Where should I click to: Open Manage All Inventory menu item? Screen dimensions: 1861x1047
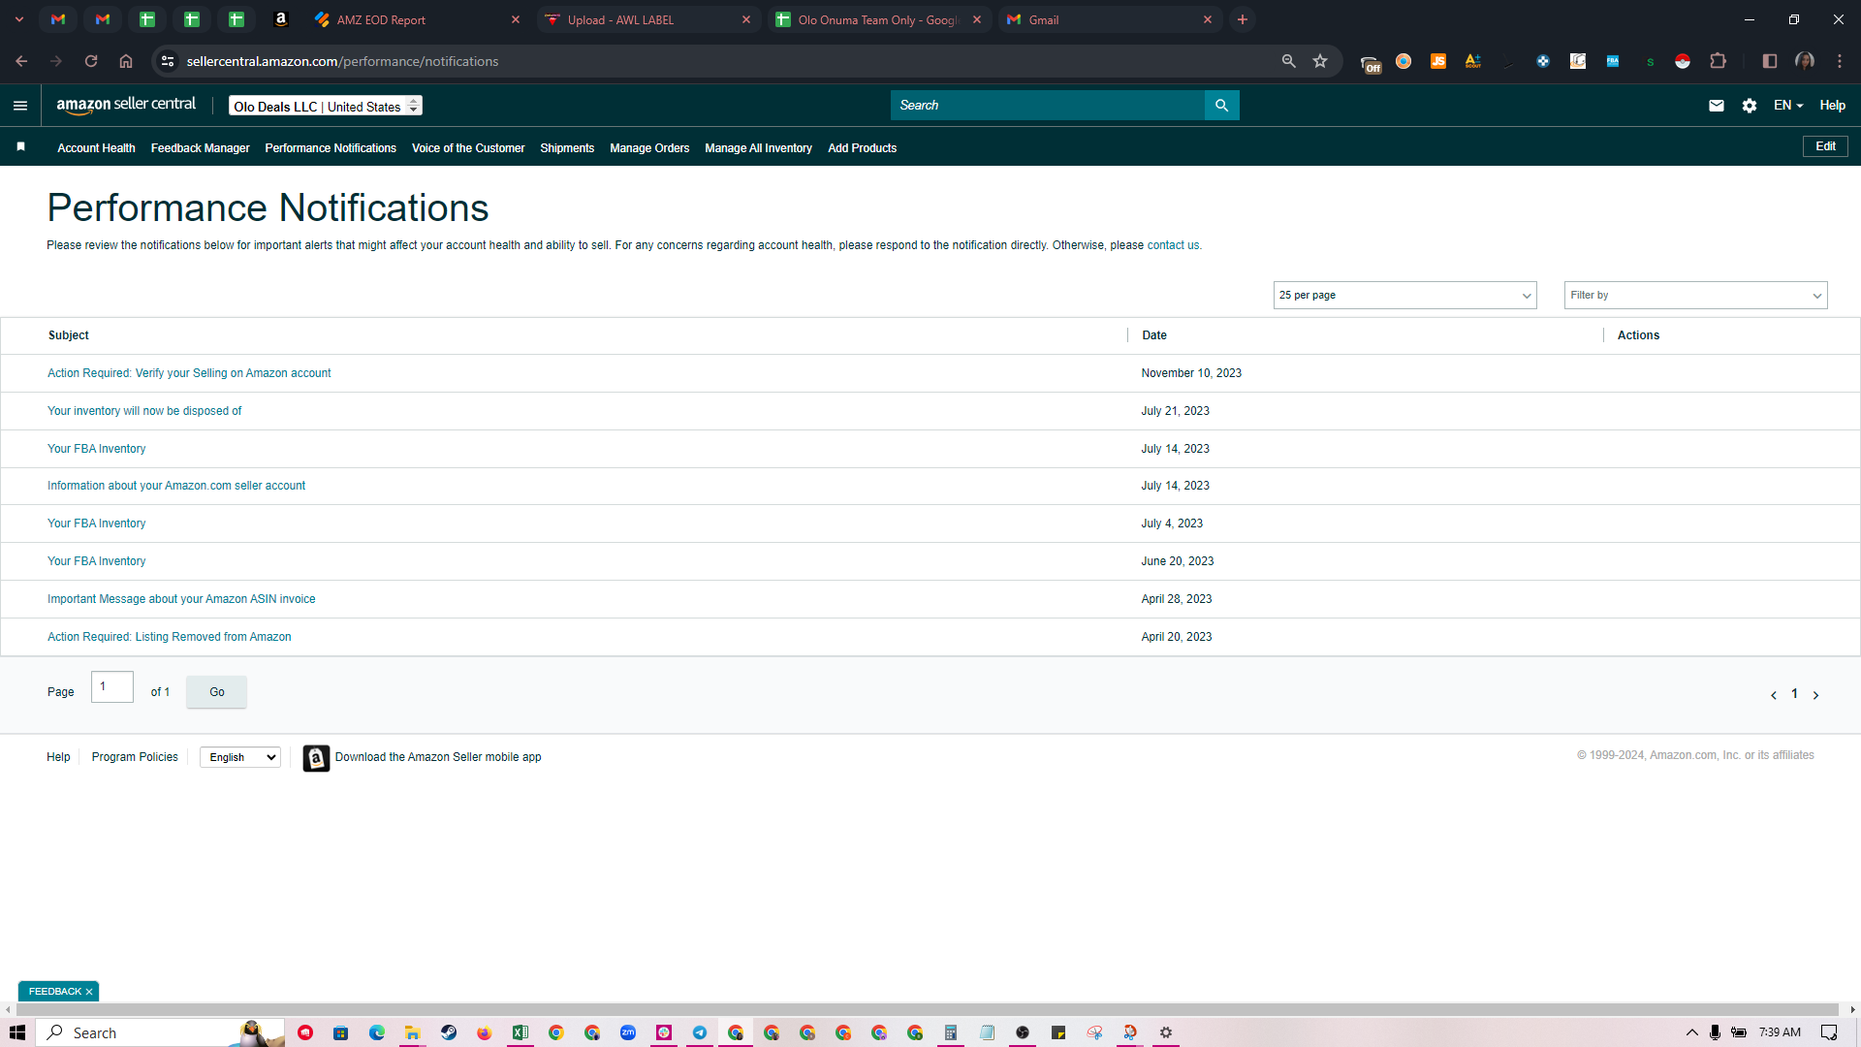(x=758, y=148)
